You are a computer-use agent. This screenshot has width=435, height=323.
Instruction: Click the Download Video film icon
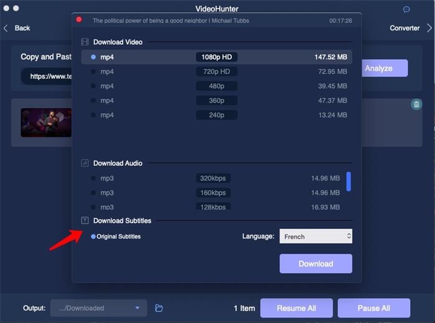(85, 42)
